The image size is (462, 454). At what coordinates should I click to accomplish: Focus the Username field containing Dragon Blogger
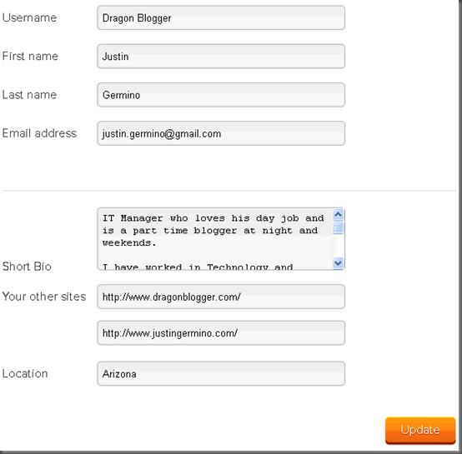click(x=221, y=18)
